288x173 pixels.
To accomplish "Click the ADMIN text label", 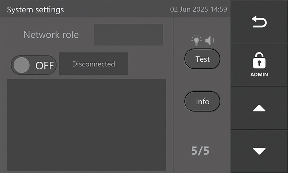I will 259,75.
